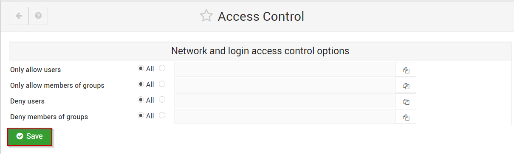Focus the Deny members of groups text field
Image resolution: width=514 pixels, height=154 pixels.
pyautogui.click(x=285, y=117)
